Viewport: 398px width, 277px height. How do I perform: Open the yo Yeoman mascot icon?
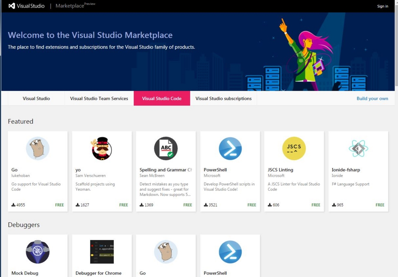pyautogui.click(x=101, y=149)
